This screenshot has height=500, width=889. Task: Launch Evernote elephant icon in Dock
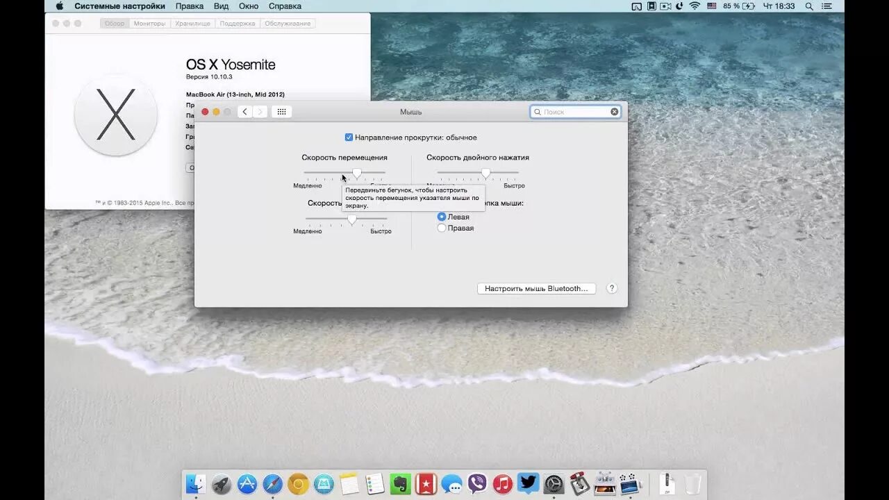[400, 483]
